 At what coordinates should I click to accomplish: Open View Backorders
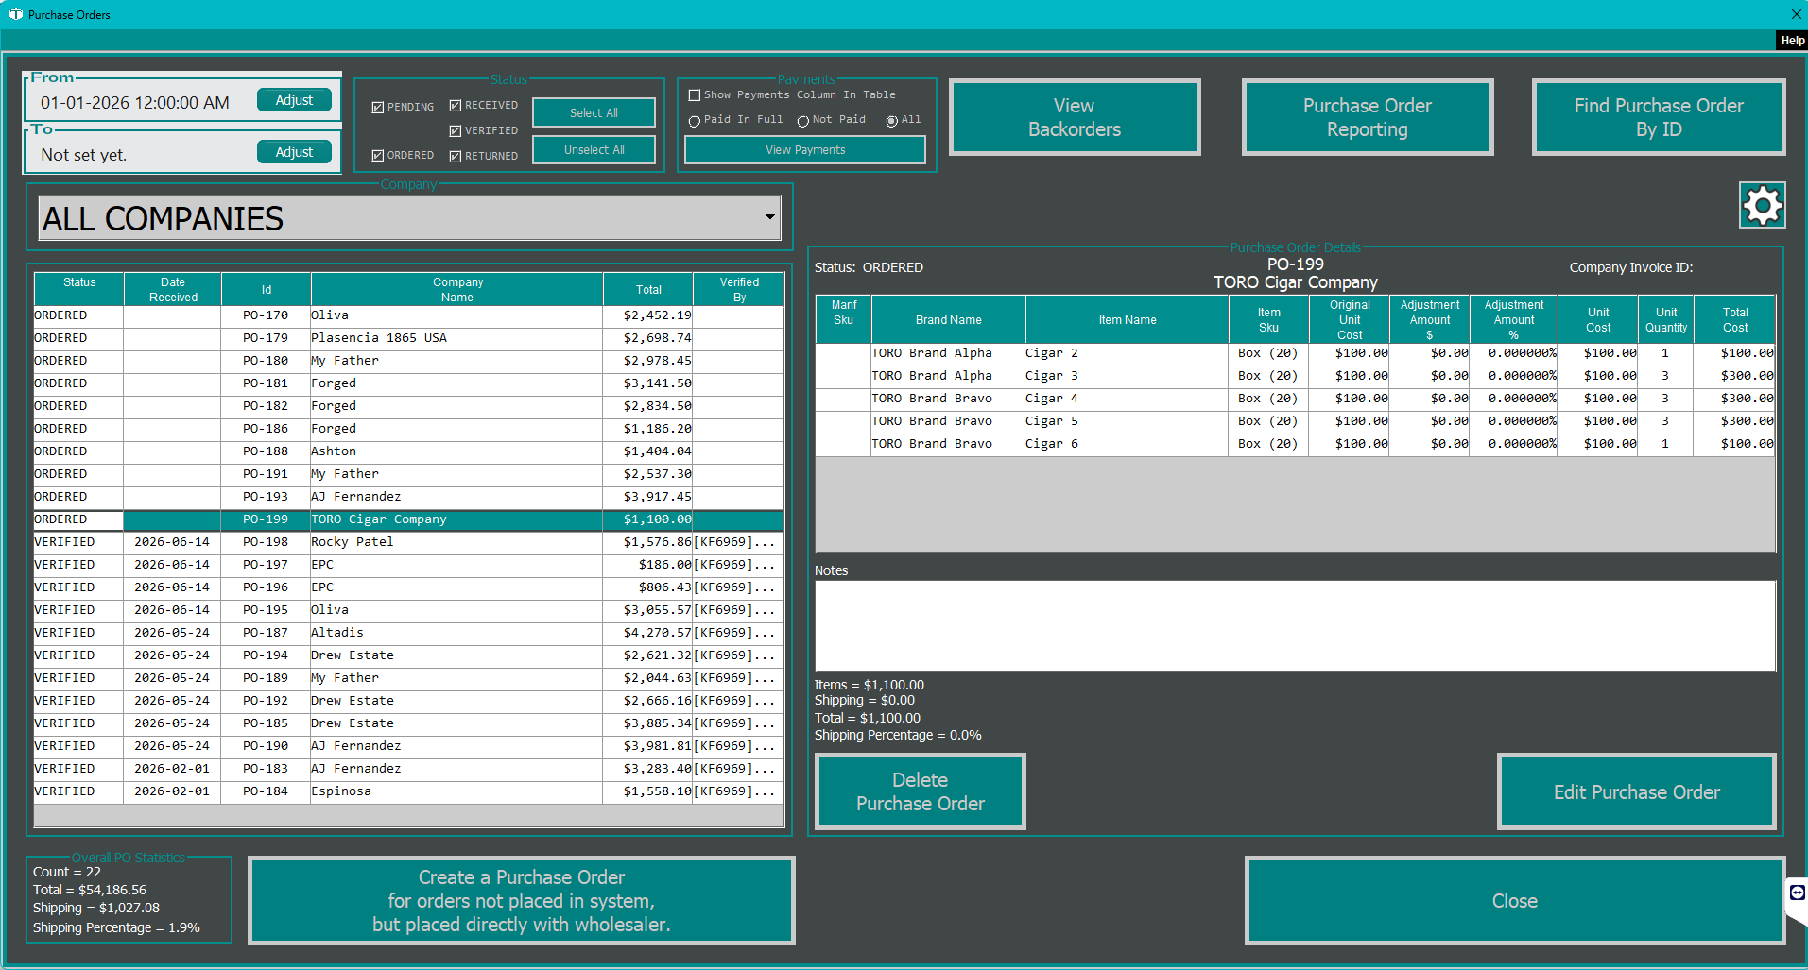pyautogui.click(x=1075, y=117)
